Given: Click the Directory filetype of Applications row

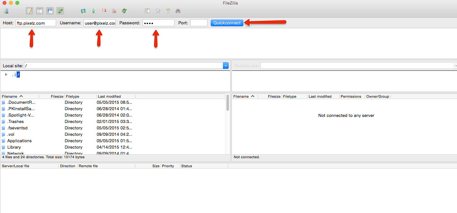Looking at the screenshot, I should pos(74,141).
